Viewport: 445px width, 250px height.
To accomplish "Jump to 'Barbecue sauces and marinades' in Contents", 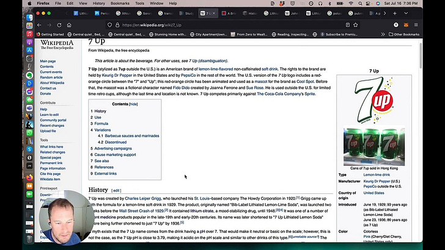I will click(132, 136).
